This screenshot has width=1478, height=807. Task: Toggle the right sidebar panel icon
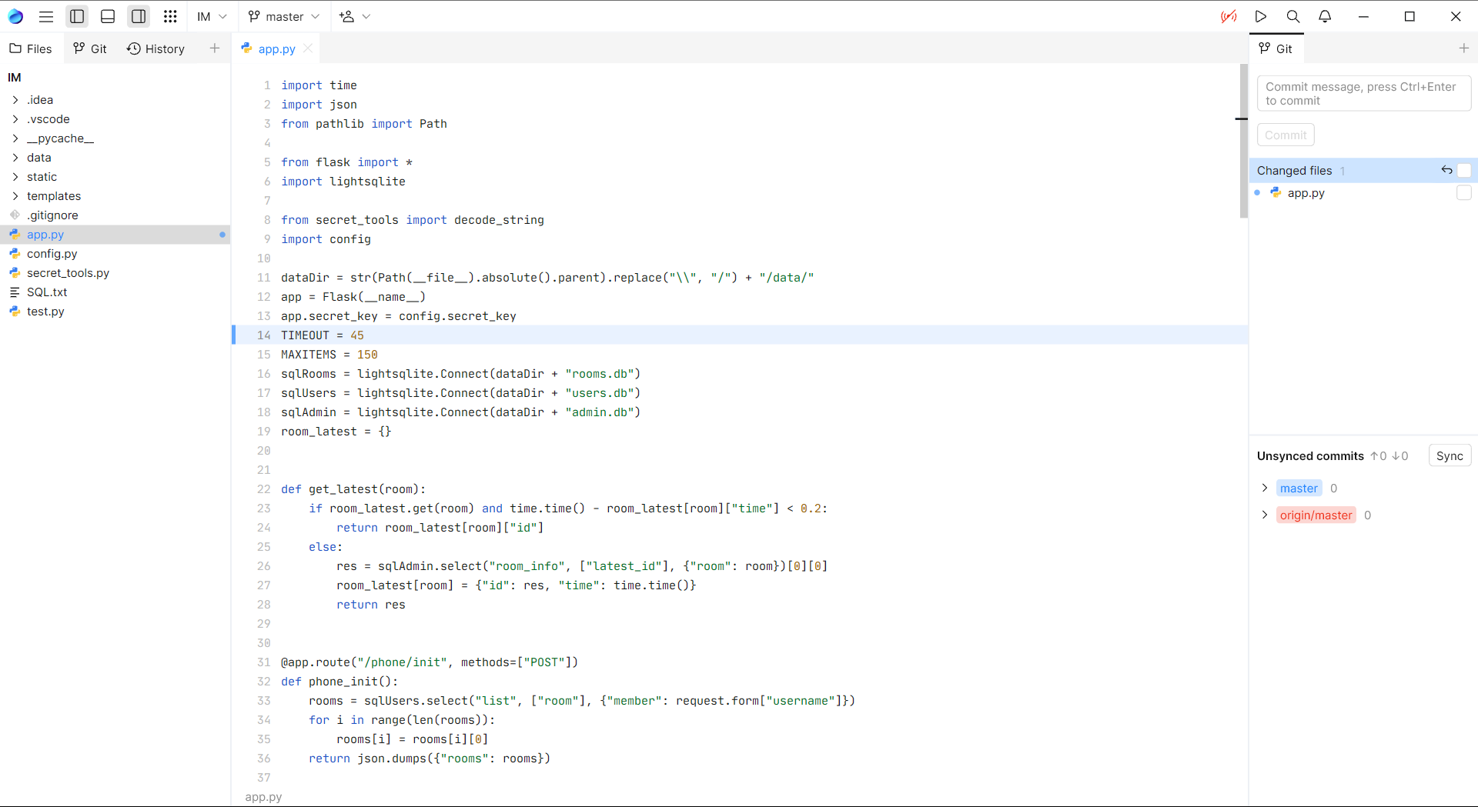pyautogui.click(x=139, y=16)
